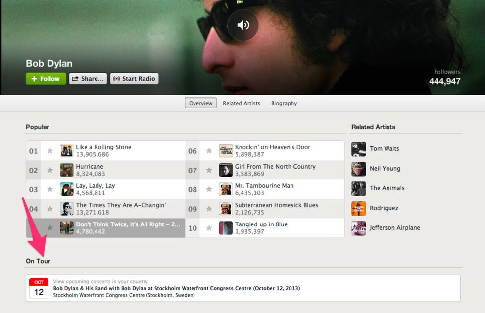Click the October 12 calendar icon

coord(39,288)
